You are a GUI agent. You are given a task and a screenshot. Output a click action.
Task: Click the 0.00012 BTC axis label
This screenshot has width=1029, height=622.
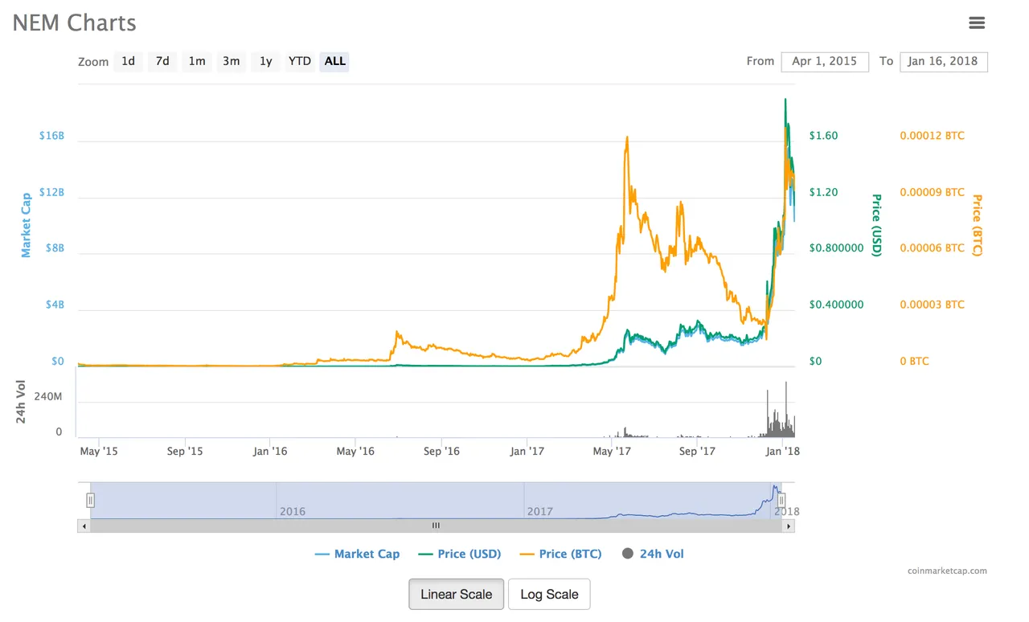click(932, 136)
